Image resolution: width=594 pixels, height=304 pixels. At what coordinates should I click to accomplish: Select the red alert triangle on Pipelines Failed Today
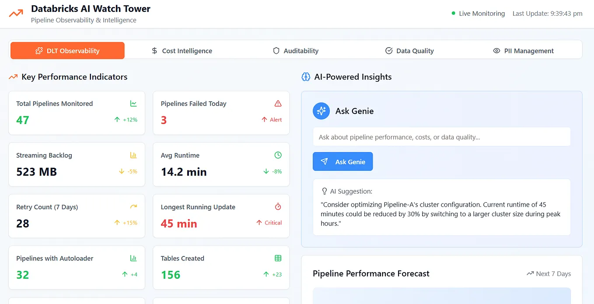[277, 104]
